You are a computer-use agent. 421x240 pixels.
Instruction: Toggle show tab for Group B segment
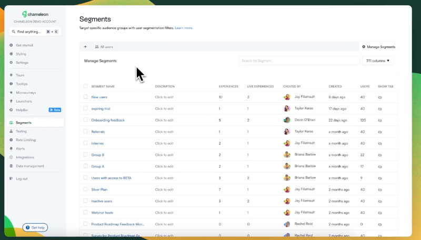point(380,155)
